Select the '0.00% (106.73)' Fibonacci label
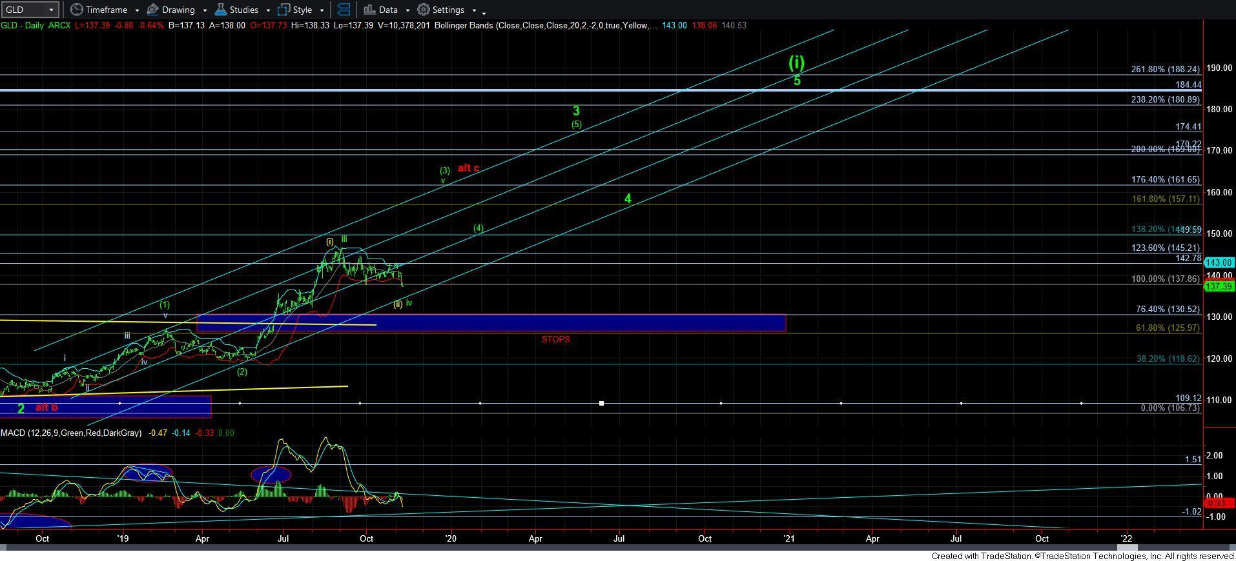 [x=1170, y=408]
